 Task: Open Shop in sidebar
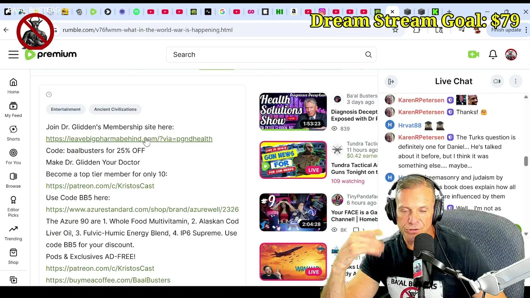tap(13, 257)
